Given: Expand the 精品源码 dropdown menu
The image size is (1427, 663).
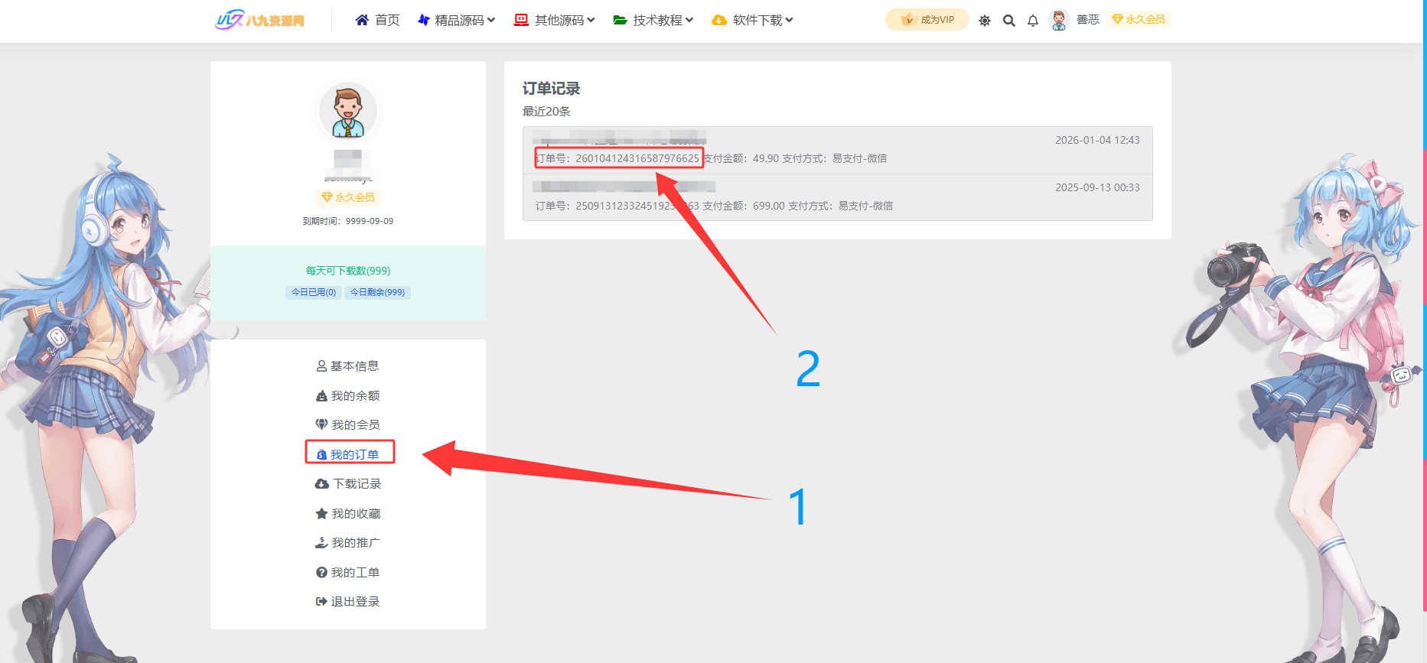Looking at the screenshot, I should 457,21.
